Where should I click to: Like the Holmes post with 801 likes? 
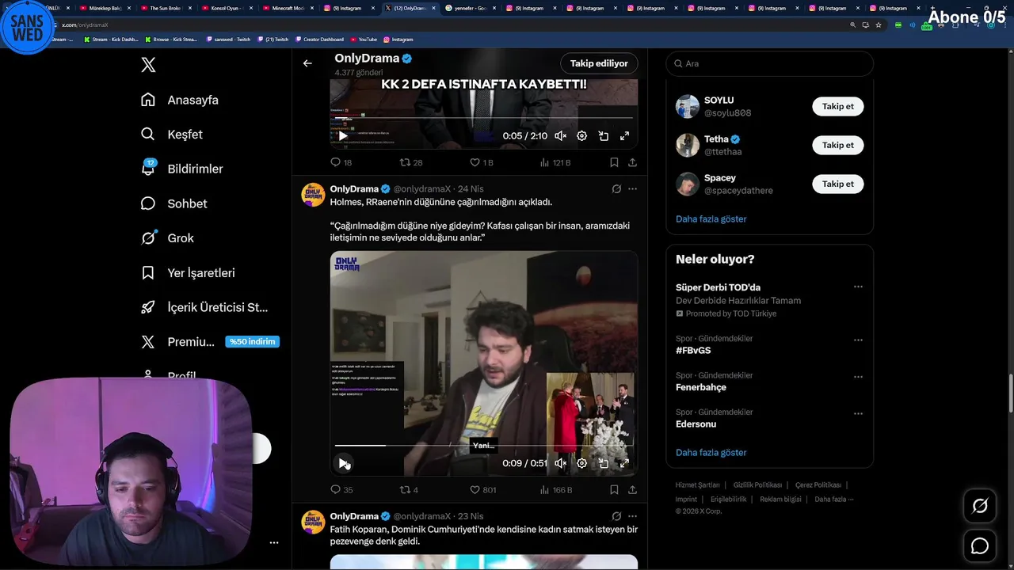[482, 490]
